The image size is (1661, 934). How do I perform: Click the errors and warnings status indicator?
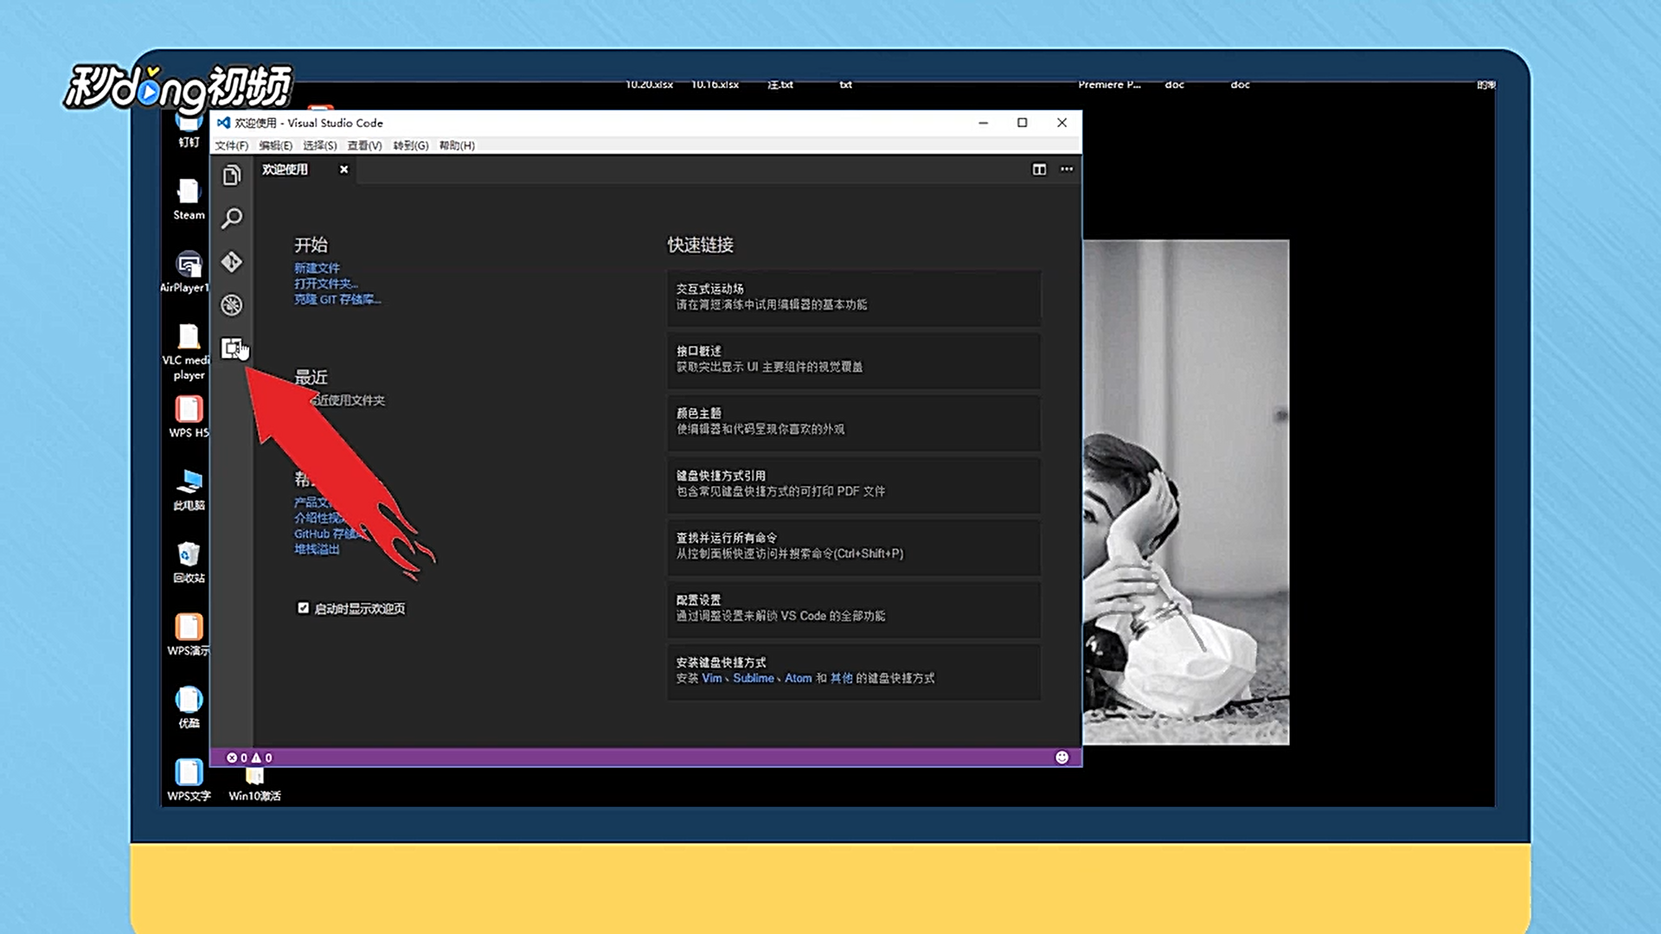point(249,758)
